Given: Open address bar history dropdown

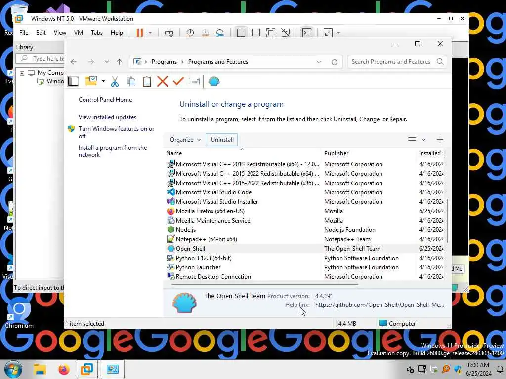Looking at the screenshot, I should (319, 62).
